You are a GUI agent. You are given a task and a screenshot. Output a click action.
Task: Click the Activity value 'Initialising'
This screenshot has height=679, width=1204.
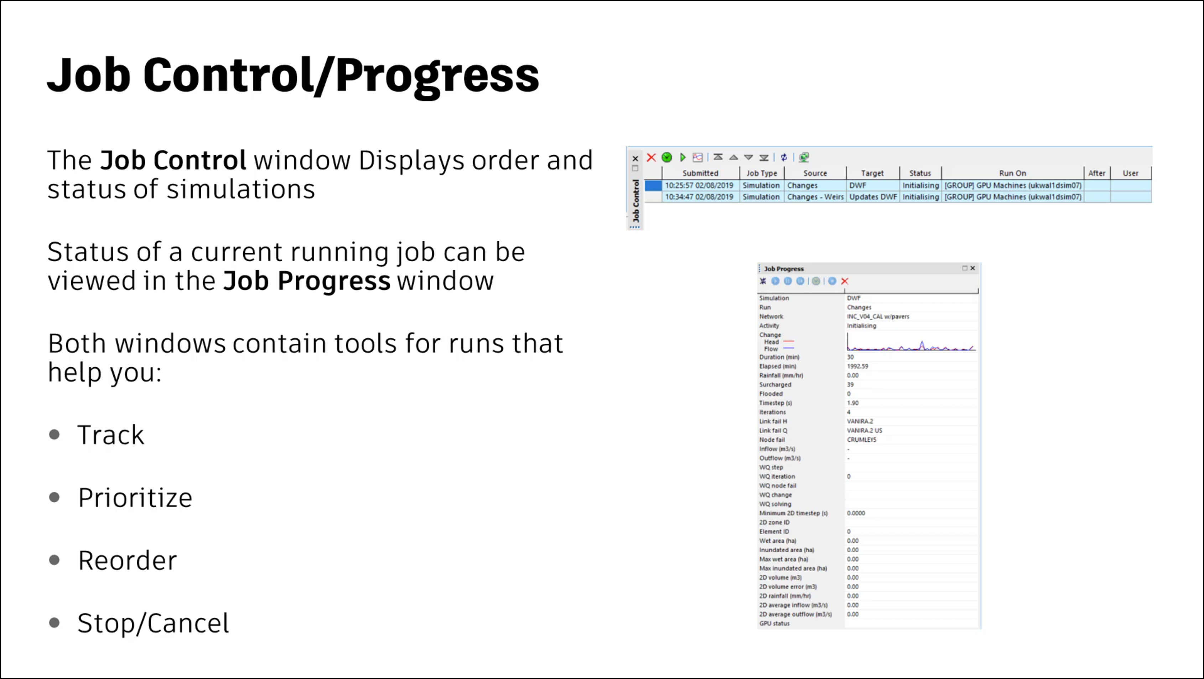click(x=861, y=326)
